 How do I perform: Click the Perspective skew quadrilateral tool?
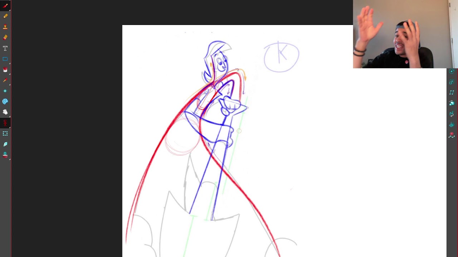(x=452, y=92)
